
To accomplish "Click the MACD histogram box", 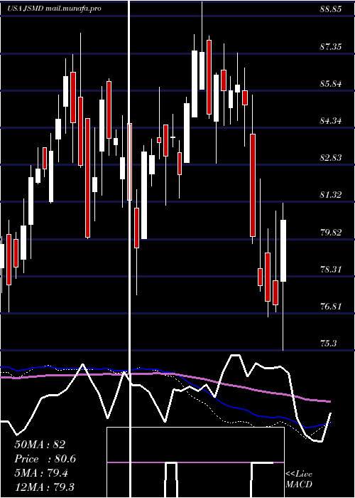I will point(195,462).
